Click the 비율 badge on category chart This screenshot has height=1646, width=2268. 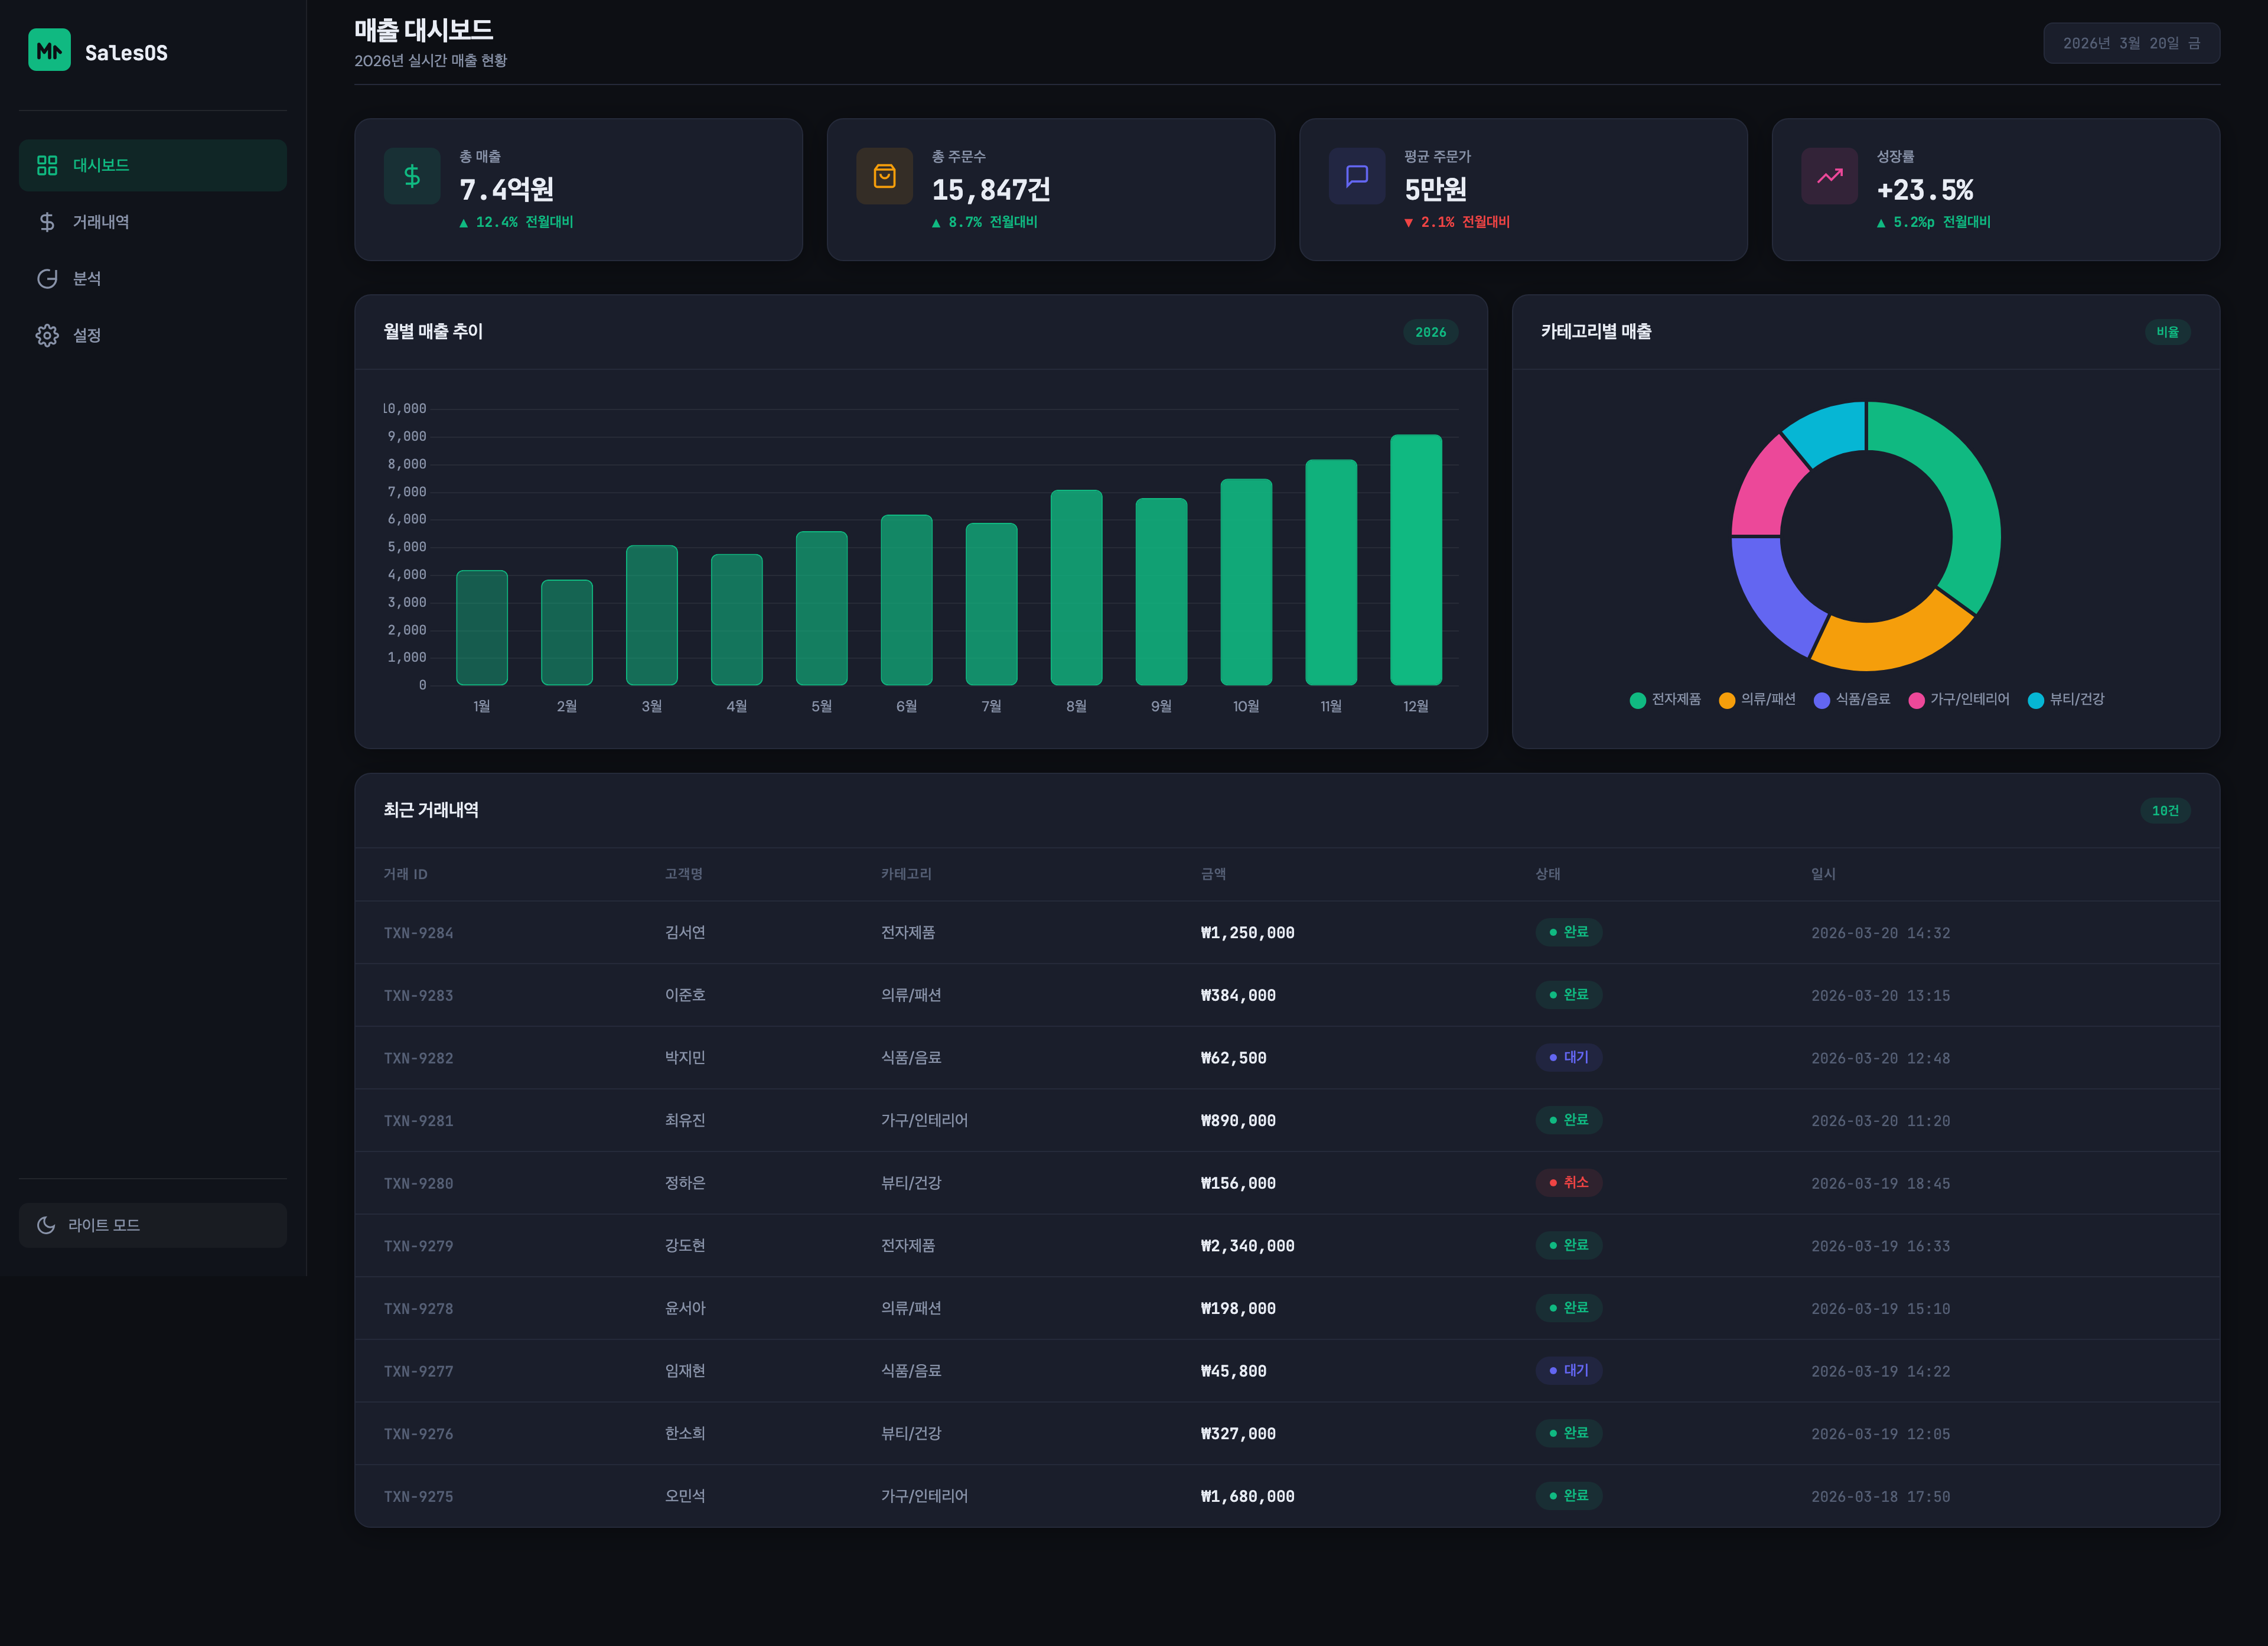[2167, 332]
